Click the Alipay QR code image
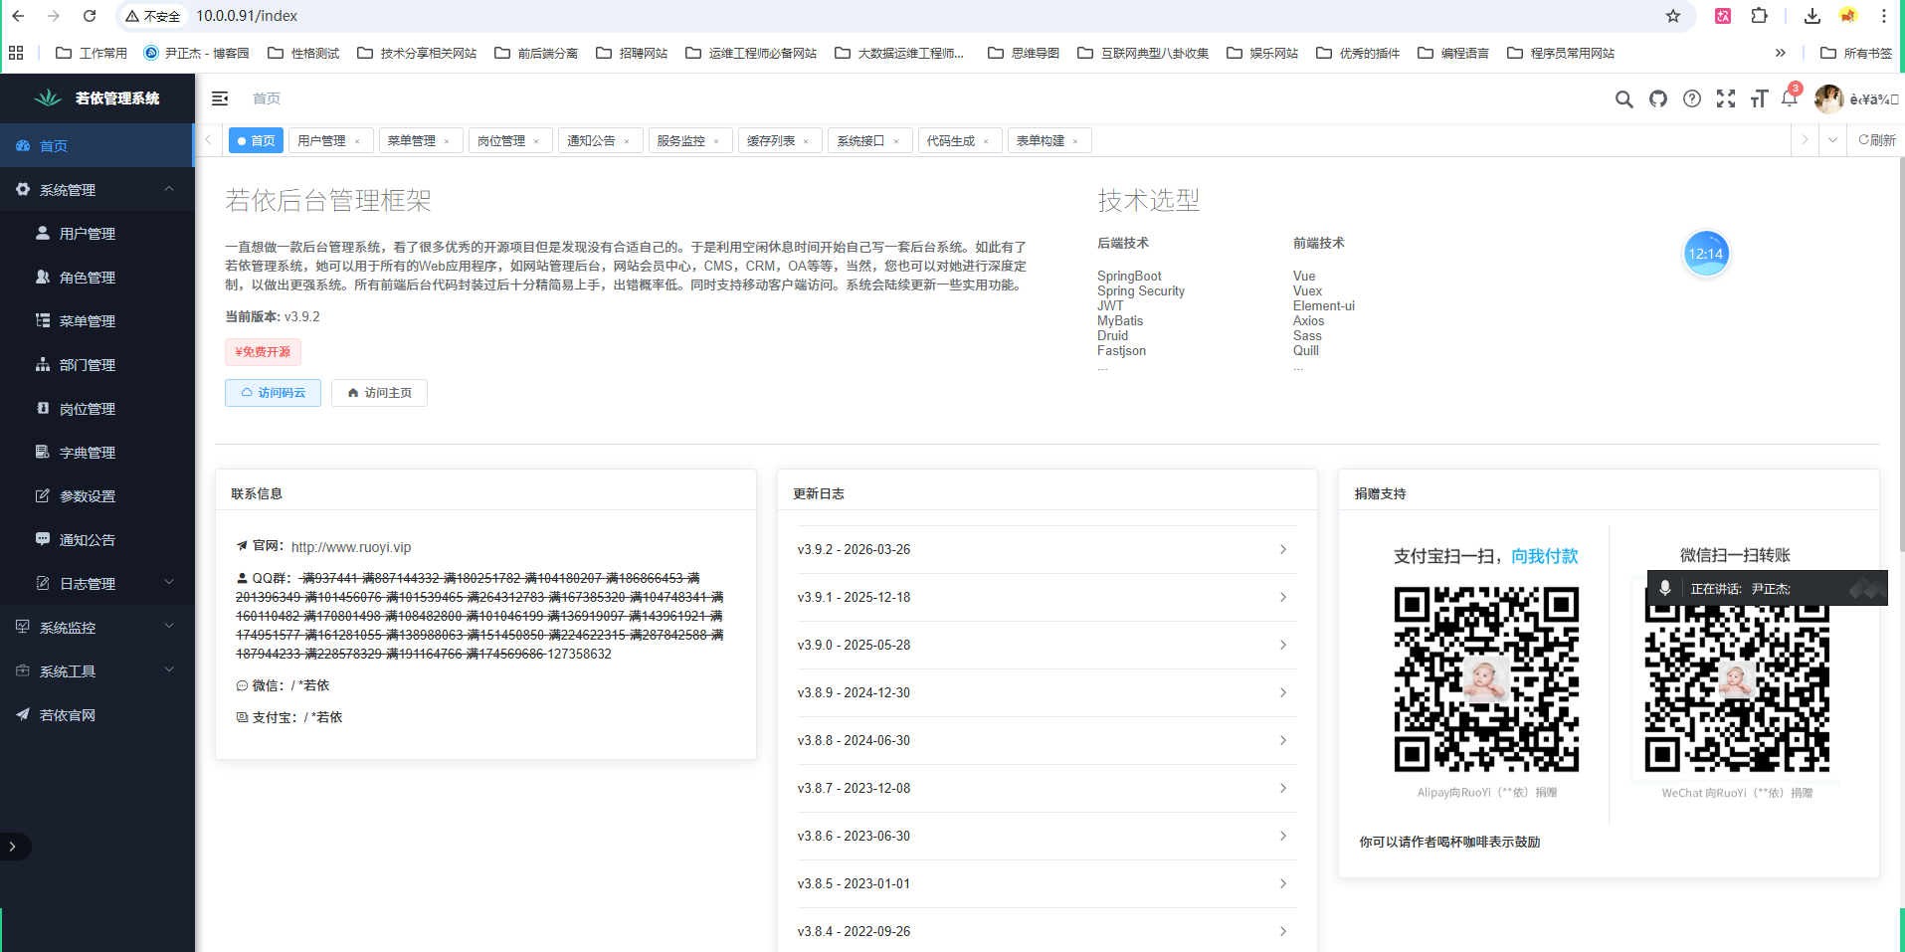Screen dimensions: 1905x952 tap(1486, 679)
